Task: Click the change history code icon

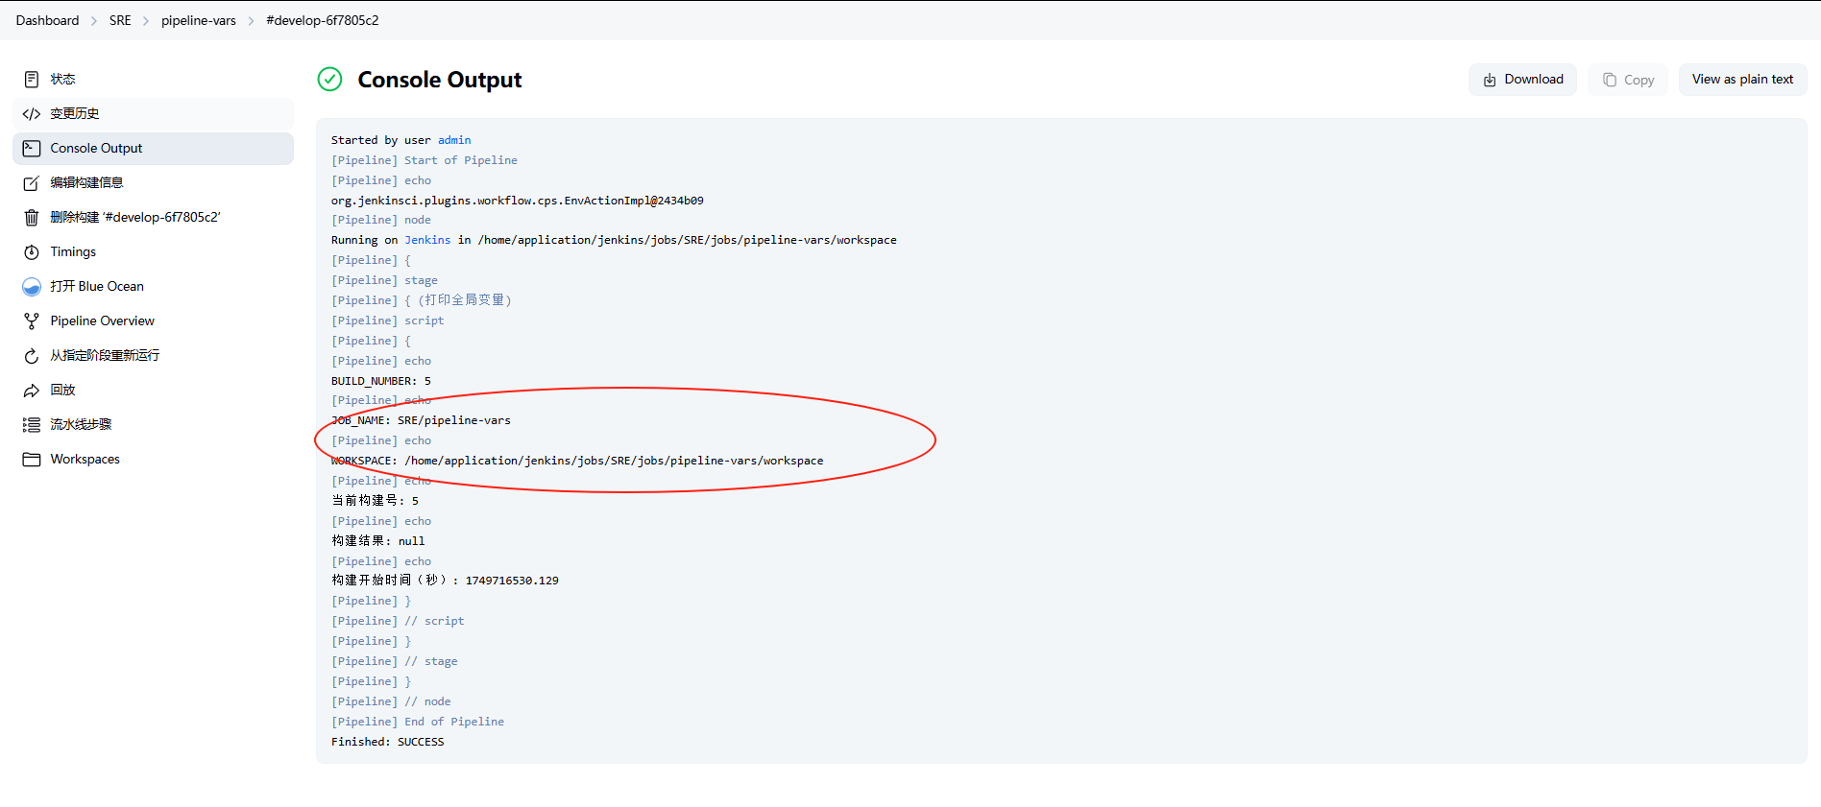Action: click(32, 113)
